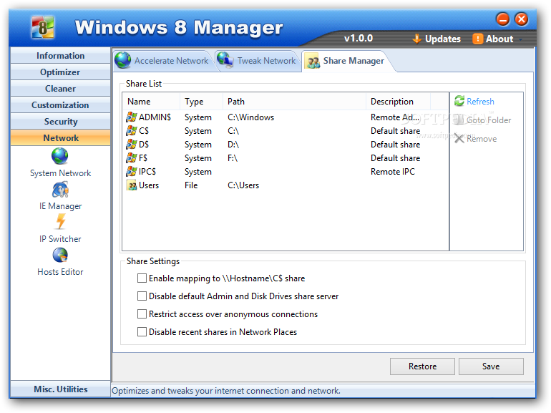
Task: Click the v1.0.0 version text
Action: [359, 38]
